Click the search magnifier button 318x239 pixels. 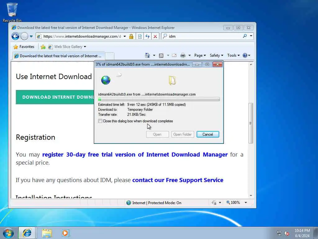245,36
